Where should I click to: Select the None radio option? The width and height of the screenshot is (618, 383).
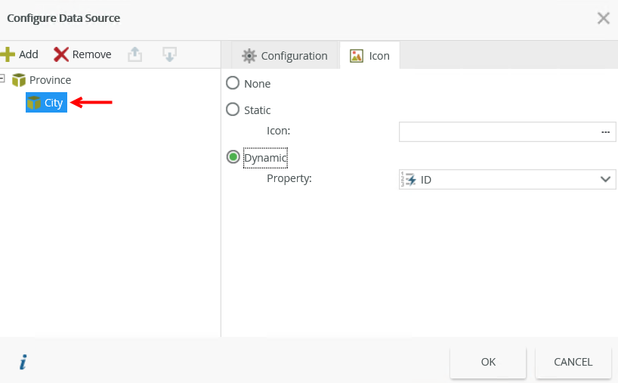point(233,83)
